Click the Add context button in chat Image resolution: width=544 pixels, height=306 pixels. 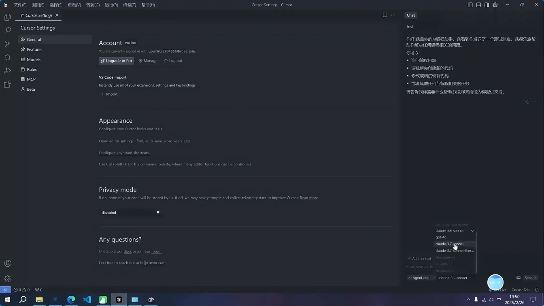coord(419,259)
